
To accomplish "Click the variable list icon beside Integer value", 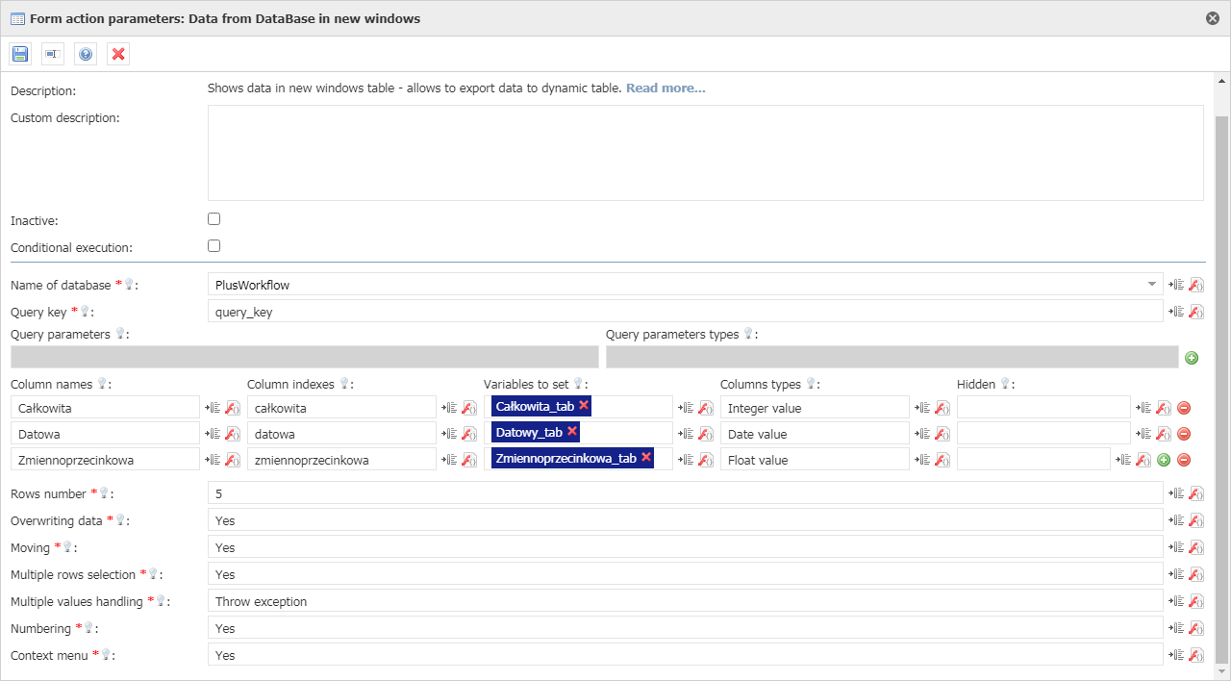I will 921,408.
